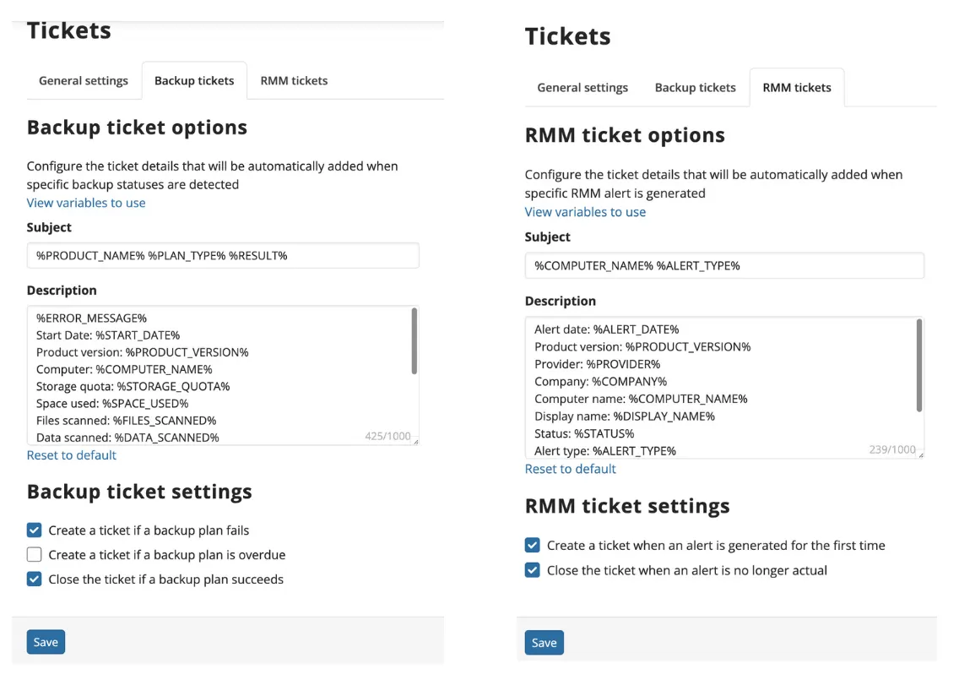Enable Create a ticket if a backup plan is overdue

pos(35,554)
